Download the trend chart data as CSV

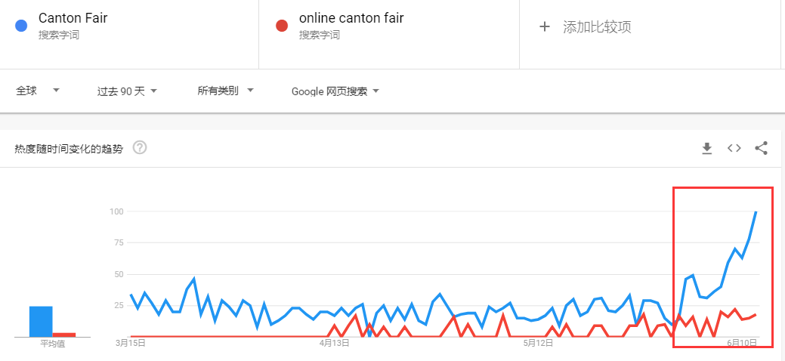click(707, 148)
